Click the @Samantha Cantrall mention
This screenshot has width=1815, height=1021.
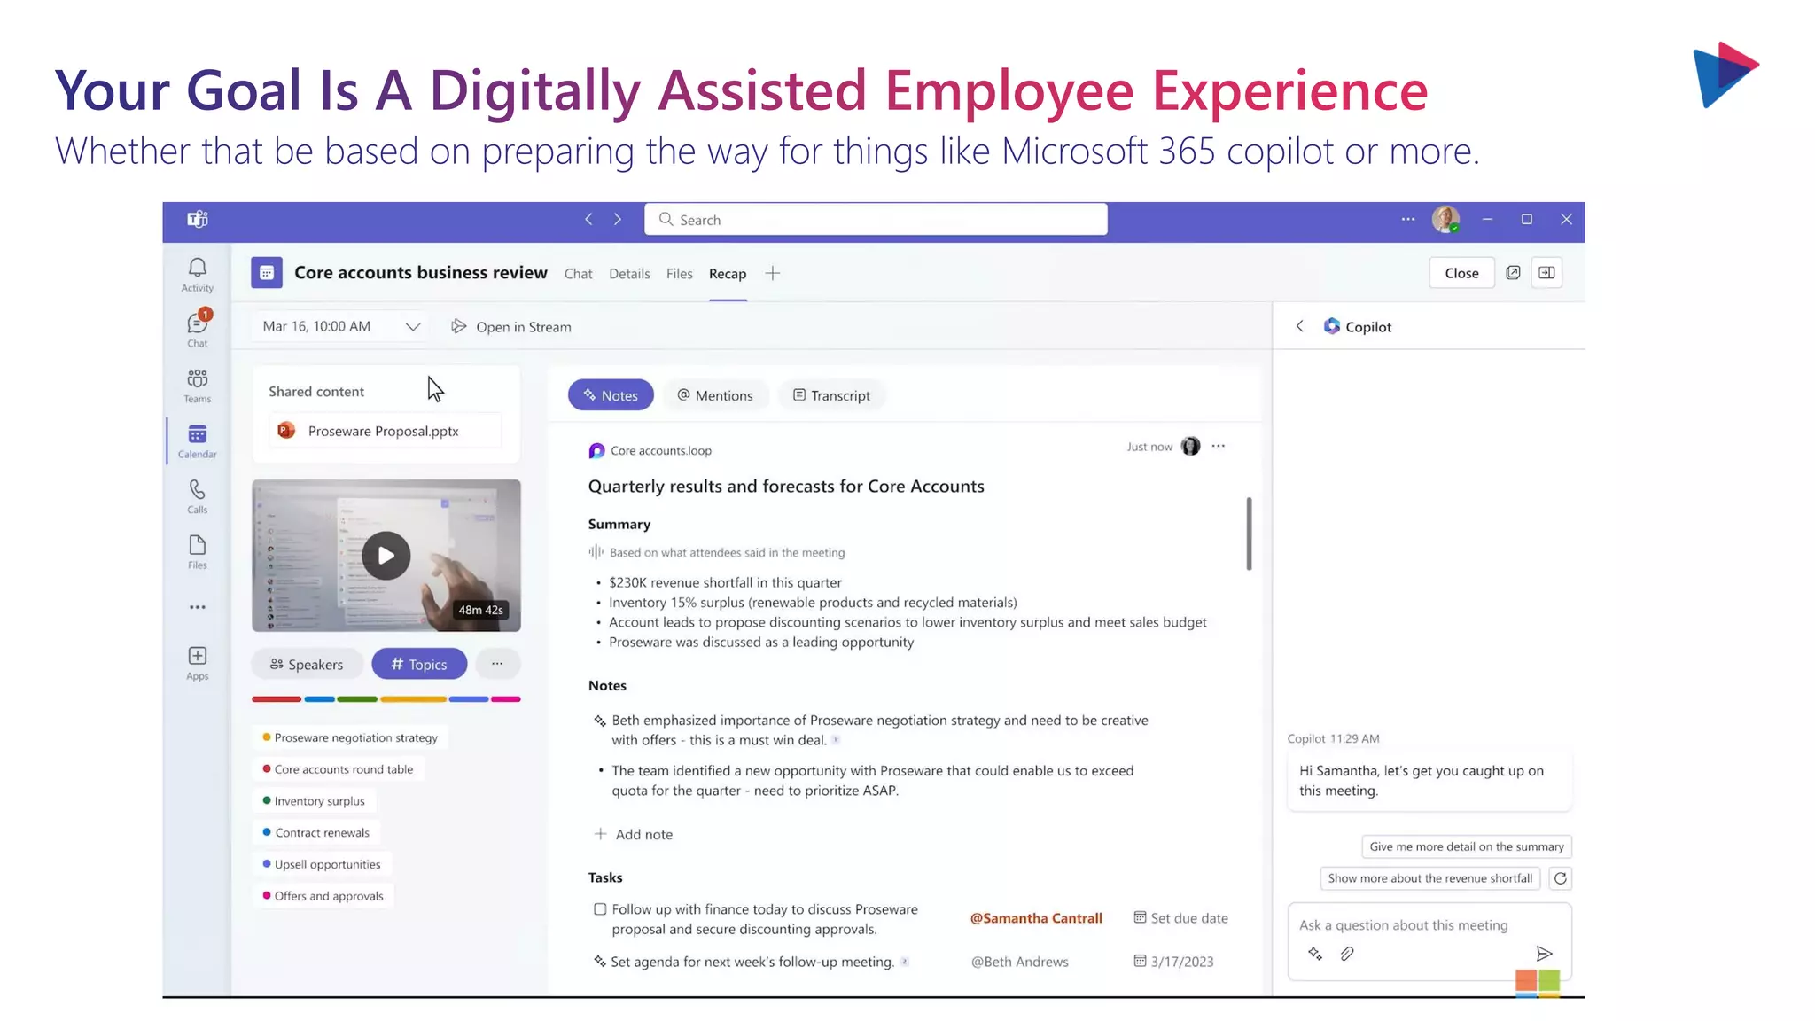pos(1036,918)
